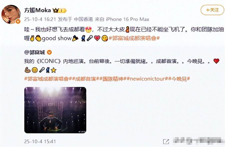Click the star emoji in the quoted post
Viewport: 225px width, 147px height.
(x=53, y=70)
